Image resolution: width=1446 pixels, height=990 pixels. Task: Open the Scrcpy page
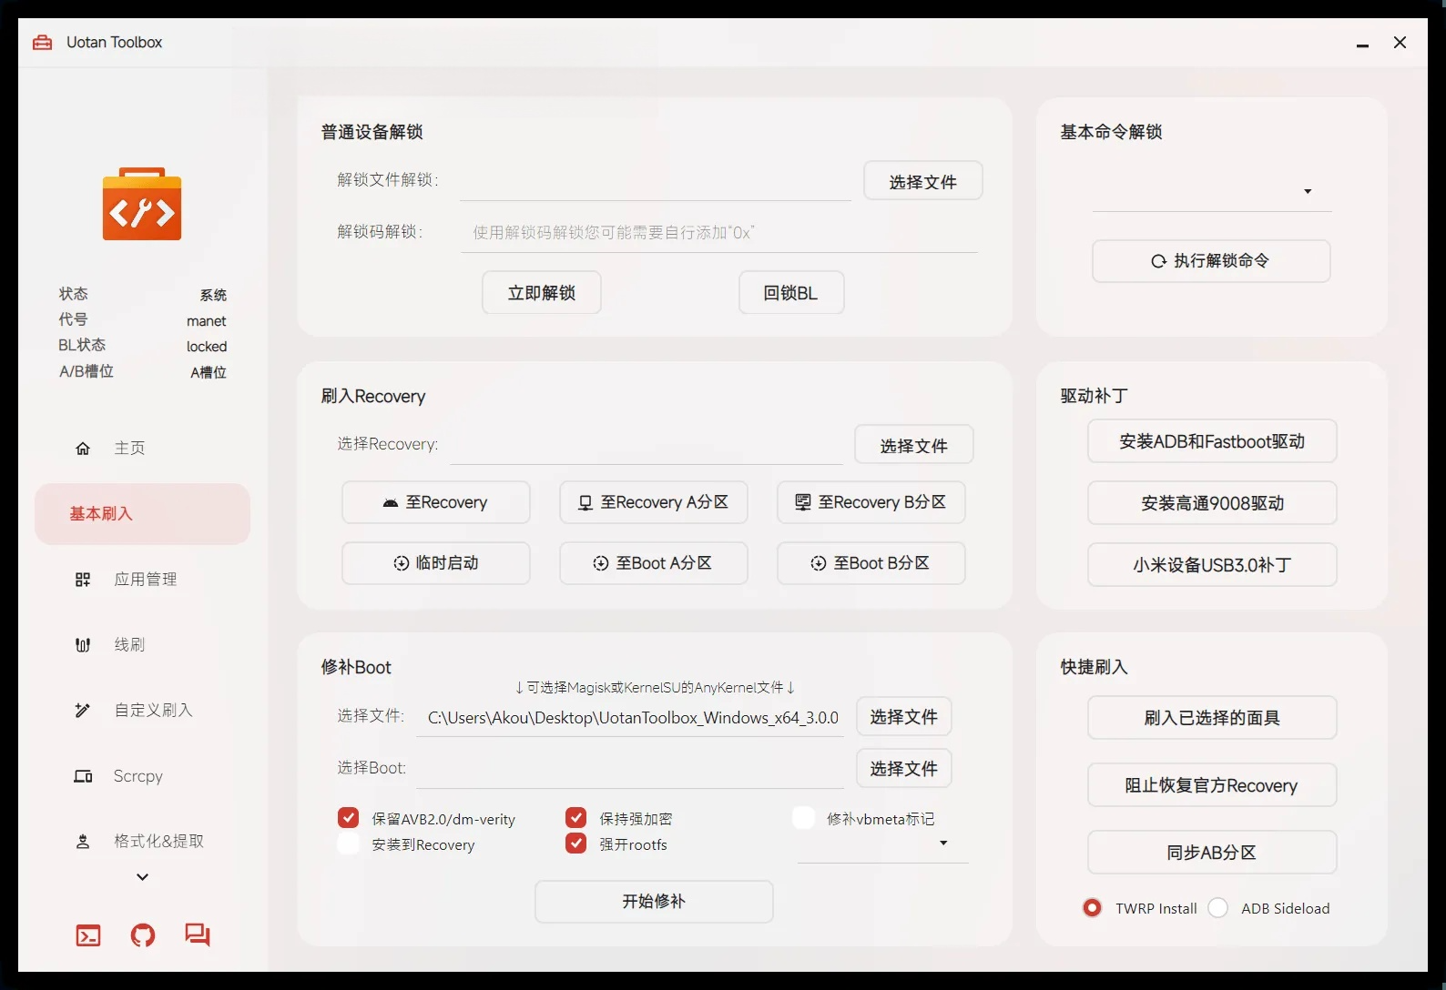[x=142, y=776]
